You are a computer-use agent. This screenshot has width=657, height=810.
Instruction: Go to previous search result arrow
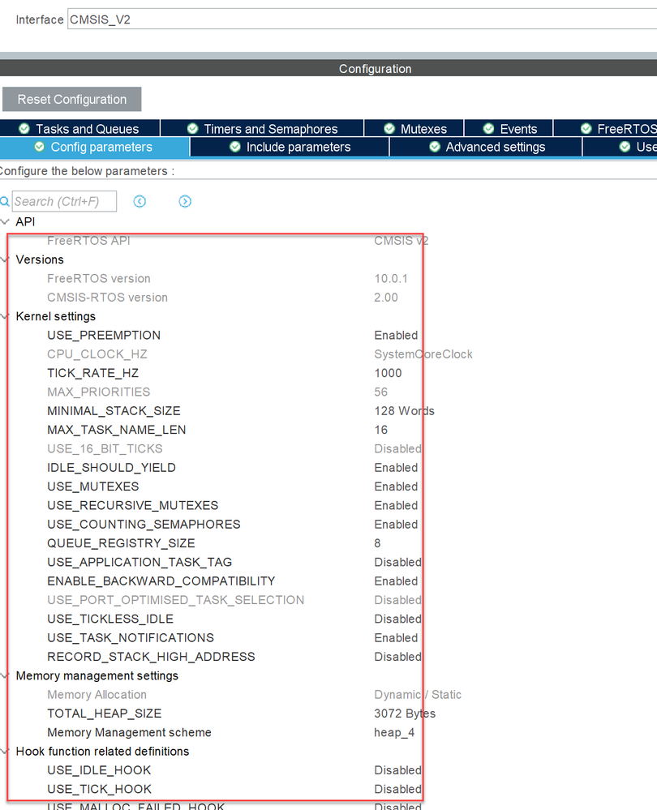click(140, 201)
